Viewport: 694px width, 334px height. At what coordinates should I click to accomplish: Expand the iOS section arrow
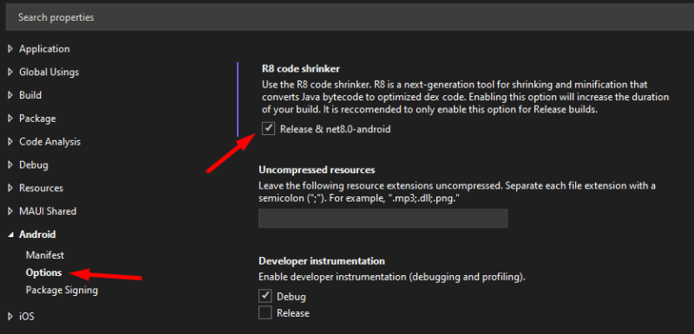tap(10, 317)
